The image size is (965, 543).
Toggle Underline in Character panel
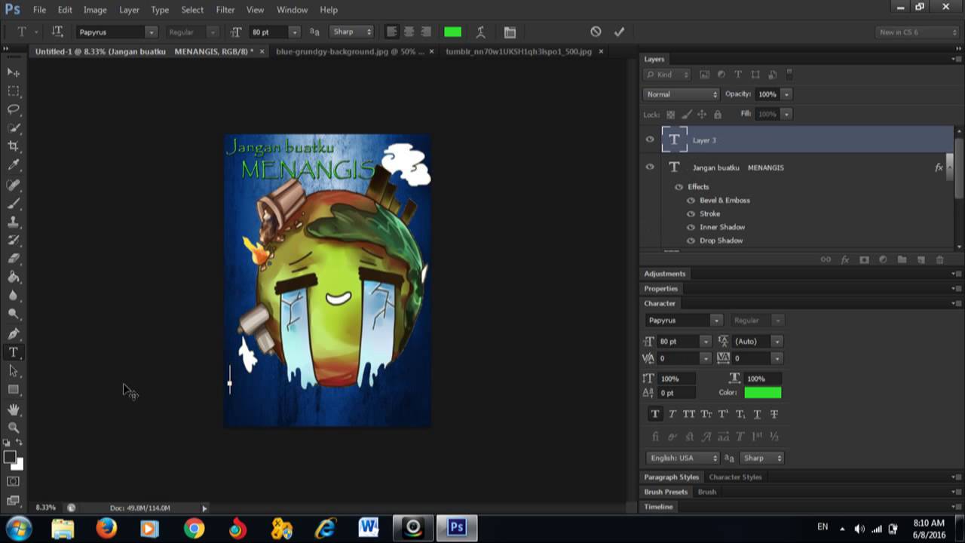pyautogui.click(x=757, y=414)
